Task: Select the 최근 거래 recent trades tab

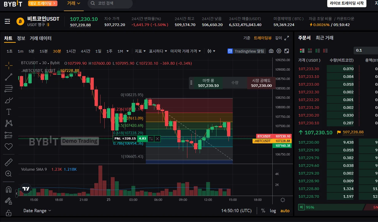Action: [x=325, y=38]
